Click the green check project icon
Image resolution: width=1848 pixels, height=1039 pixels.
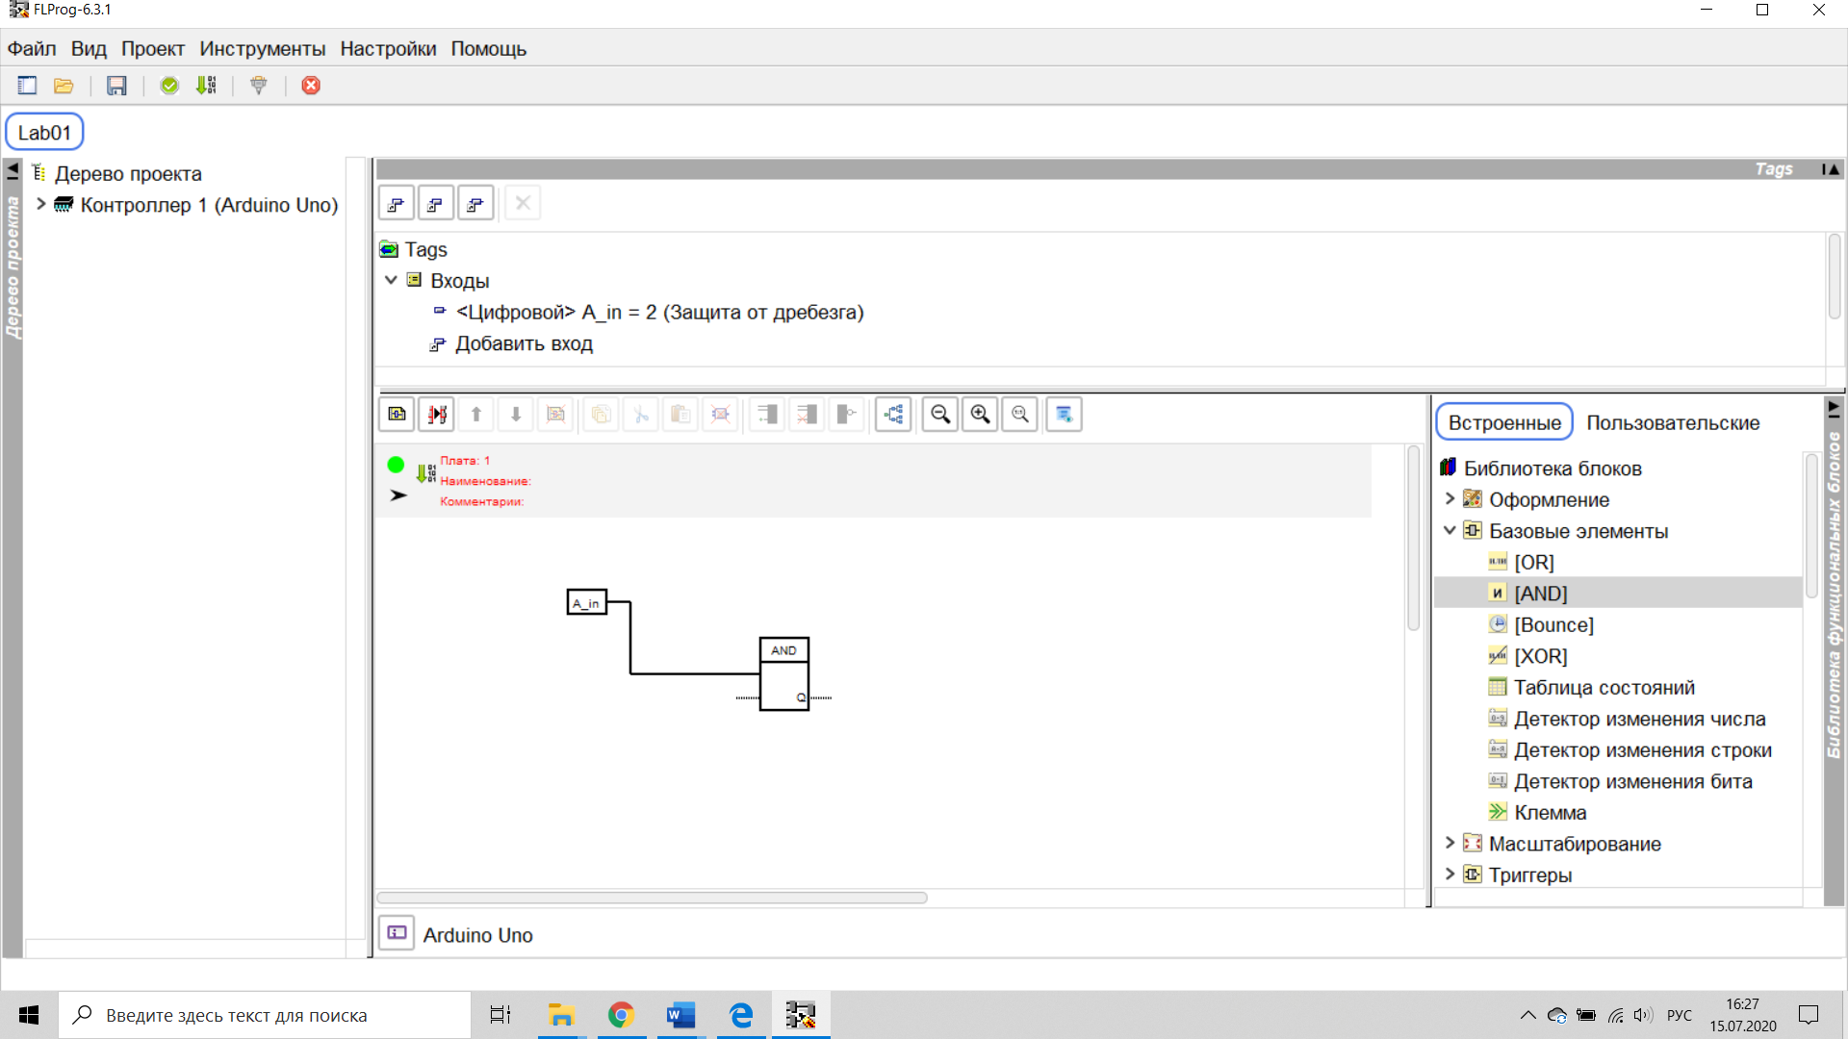pos(169,86)
